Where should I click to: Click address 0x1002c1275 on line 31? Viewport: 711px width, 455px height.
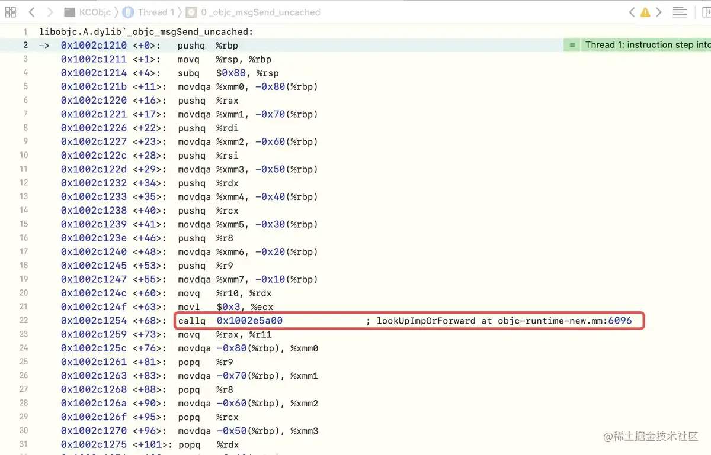coord(94,444)
